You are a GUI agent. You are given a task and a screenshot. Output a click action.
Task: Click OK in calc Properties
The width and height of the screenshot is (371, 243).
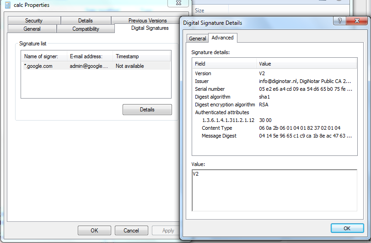click(x=94, y=231)
